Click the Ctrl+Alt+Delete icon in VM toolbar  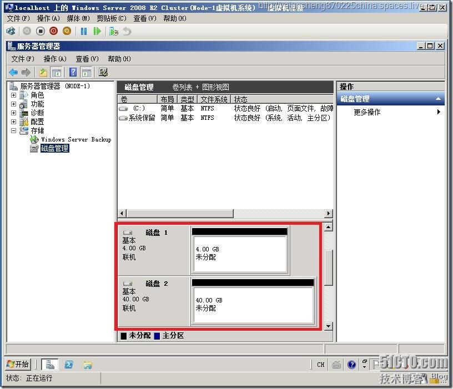click(x=11, y=31)
